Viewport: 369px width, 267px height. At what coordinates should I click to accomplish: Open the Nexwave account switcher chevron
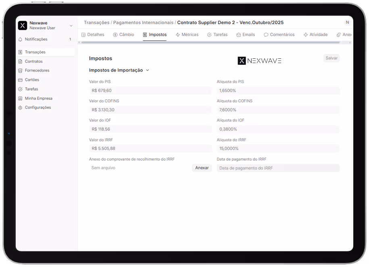[x=71, y=26]
